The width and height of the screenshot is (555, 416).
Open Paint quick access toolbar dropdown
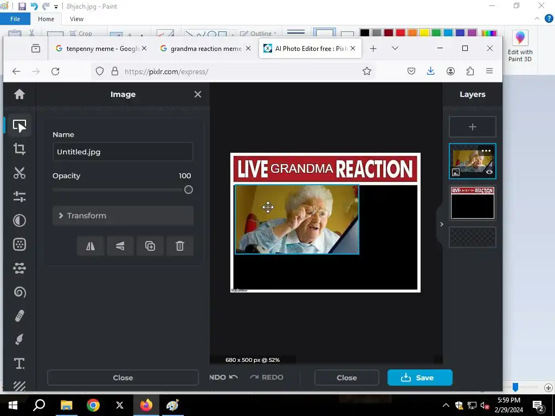click(56, 6)
